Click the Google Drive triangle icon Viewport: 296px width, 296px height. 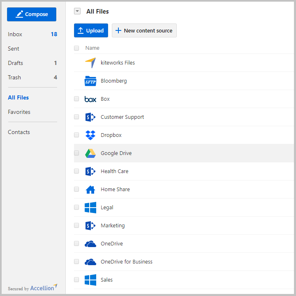(90, 153)
